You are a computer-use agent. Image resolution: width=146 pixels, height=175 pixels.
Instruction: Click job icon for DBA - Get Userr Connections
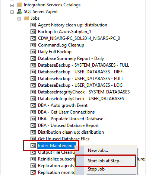[x=33, y=112]
